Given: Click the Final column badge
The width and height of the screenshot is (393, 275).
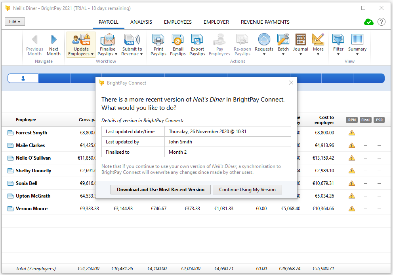Looking at the screenshot, I should (x=365, y=120).
